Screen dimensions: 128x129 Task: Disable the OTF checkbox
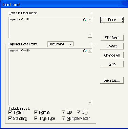79,112
